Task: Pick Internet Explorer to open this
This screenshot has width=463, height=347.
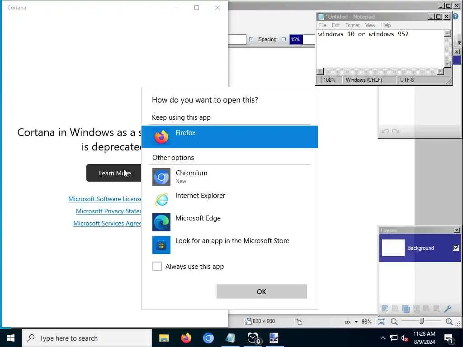Action: pyautogui.click(x=229, y=199)
